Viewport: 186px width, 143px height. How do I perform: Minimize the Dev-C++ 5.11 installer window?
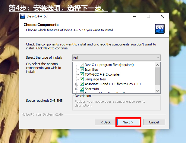135,16
